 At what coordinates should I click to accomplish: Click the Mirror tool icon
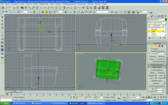113,12
